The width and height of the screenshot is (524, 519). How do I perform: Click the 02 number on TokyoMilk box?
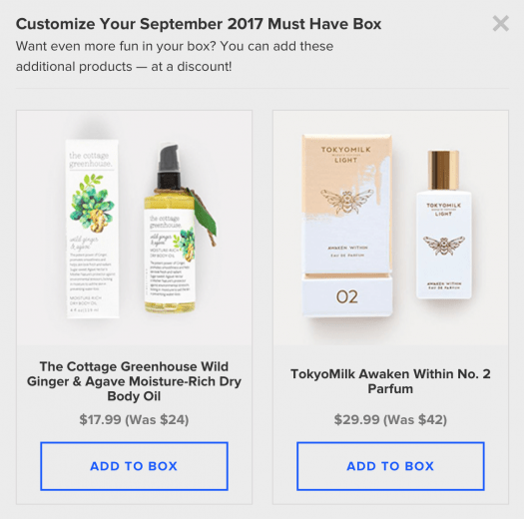point(347,296)
